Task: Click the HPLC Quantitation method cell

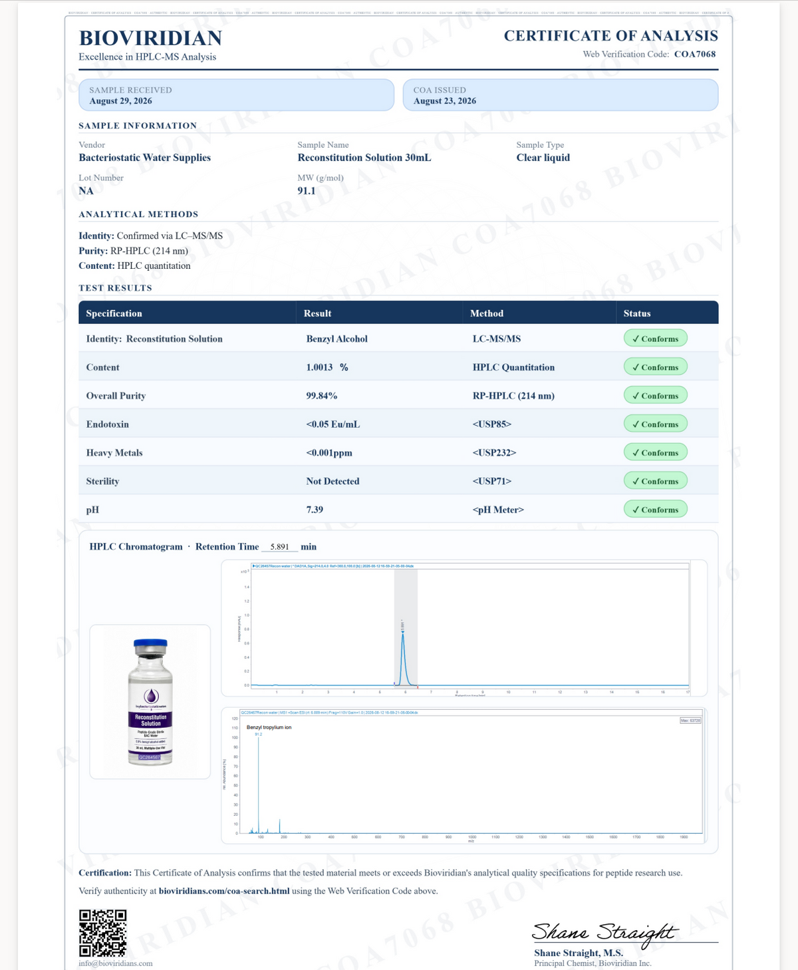Action: point(513,367)
